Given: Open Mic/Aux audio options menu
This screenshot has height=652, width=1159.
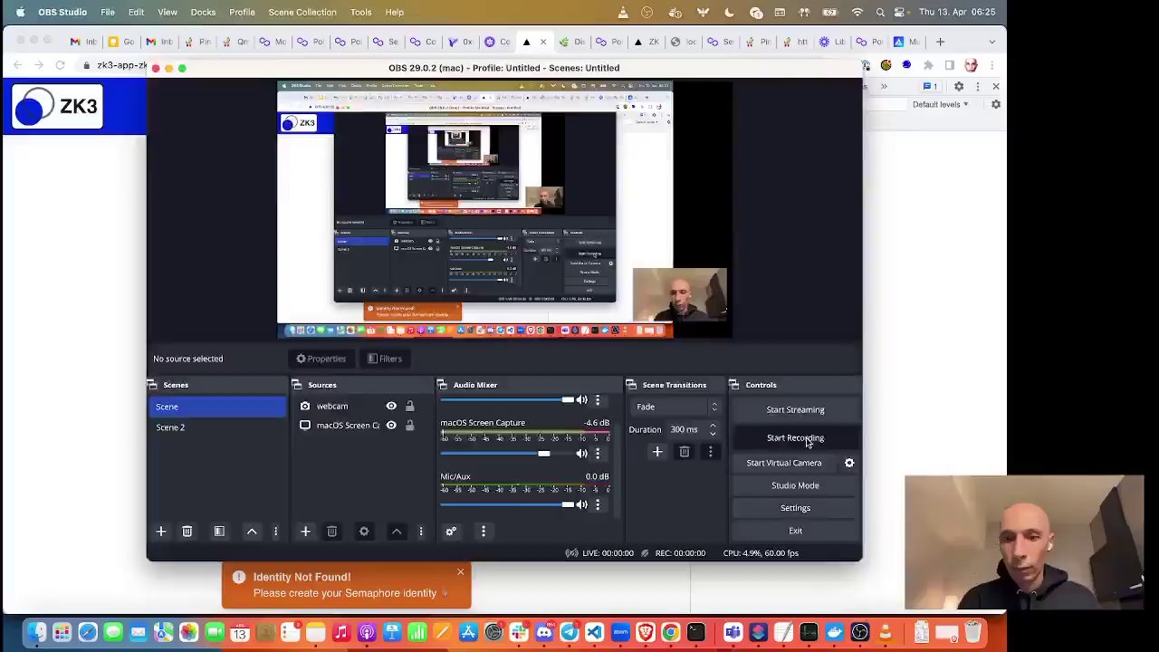Looking at the screenshot, I should 597,504.
